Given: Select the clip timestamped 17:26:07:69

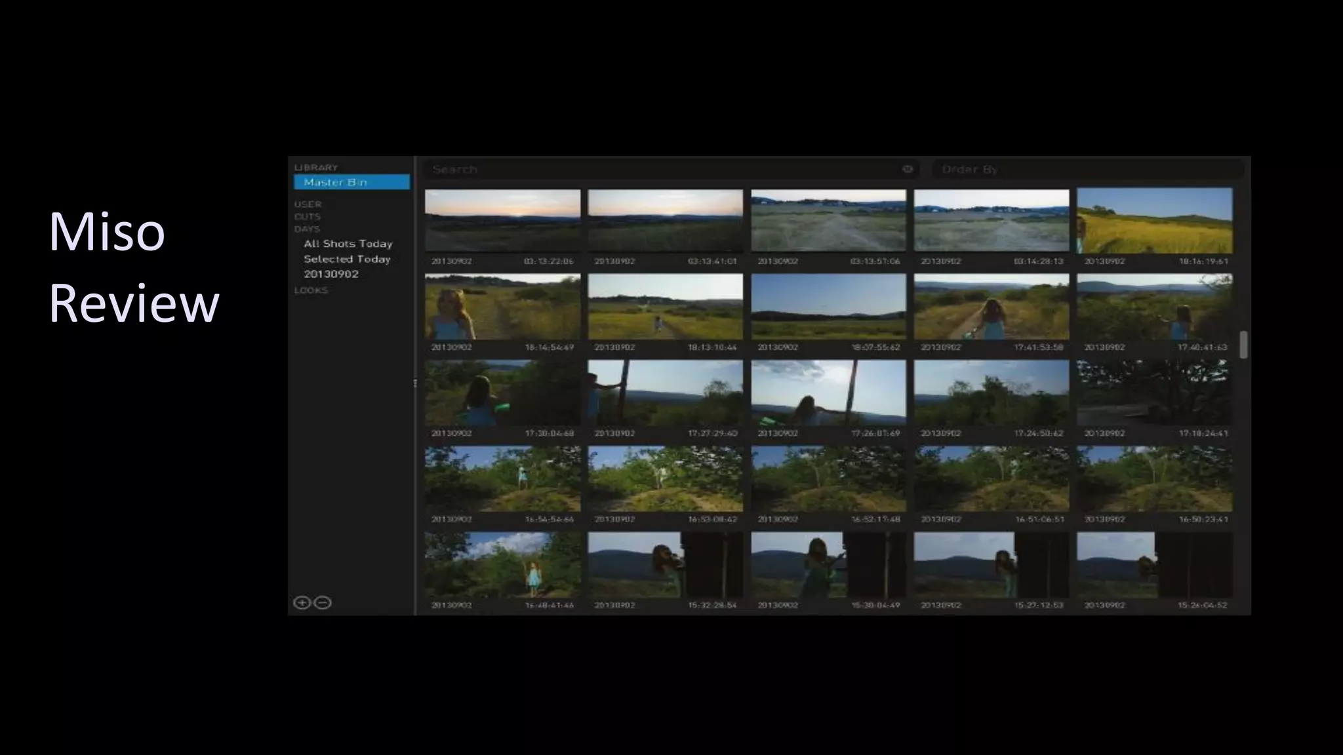Looking at the screenshot, I should (x=828, y=393).
